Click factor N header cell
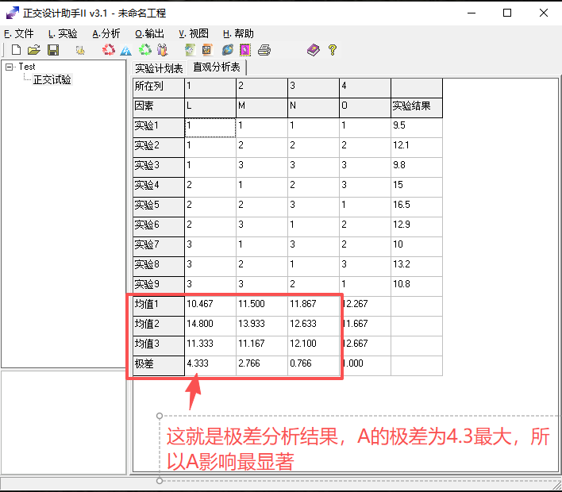 [314, 107]
